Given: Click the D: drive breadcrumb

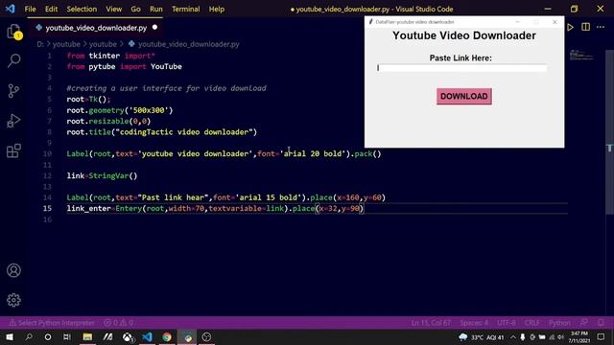Looking at the screenshot, I should click(40, 44).
